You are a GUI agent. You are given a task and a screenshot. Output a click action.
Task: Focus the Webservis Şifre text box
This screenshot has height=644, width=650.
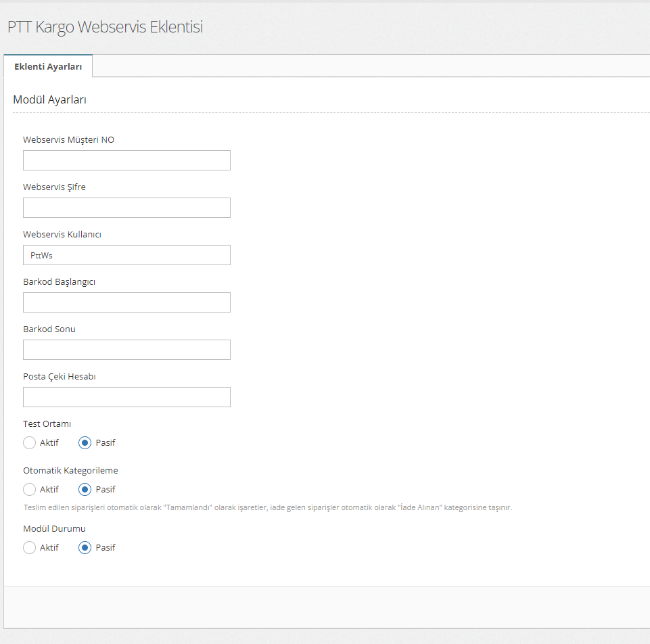pos(126,208)
